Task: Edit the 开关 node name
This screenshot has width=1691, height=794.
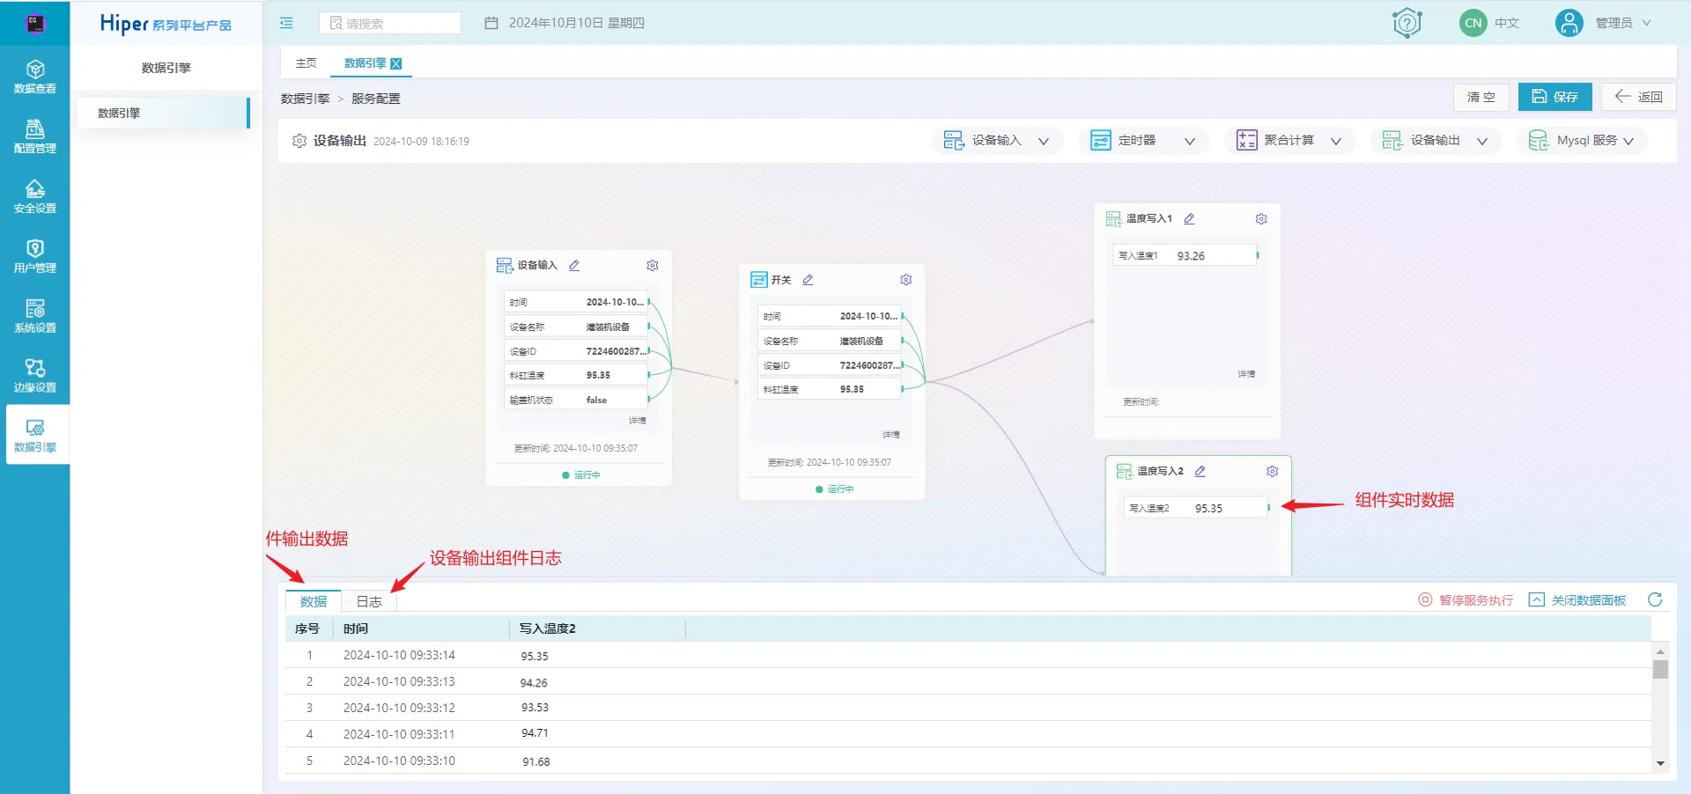Action: 808,280
